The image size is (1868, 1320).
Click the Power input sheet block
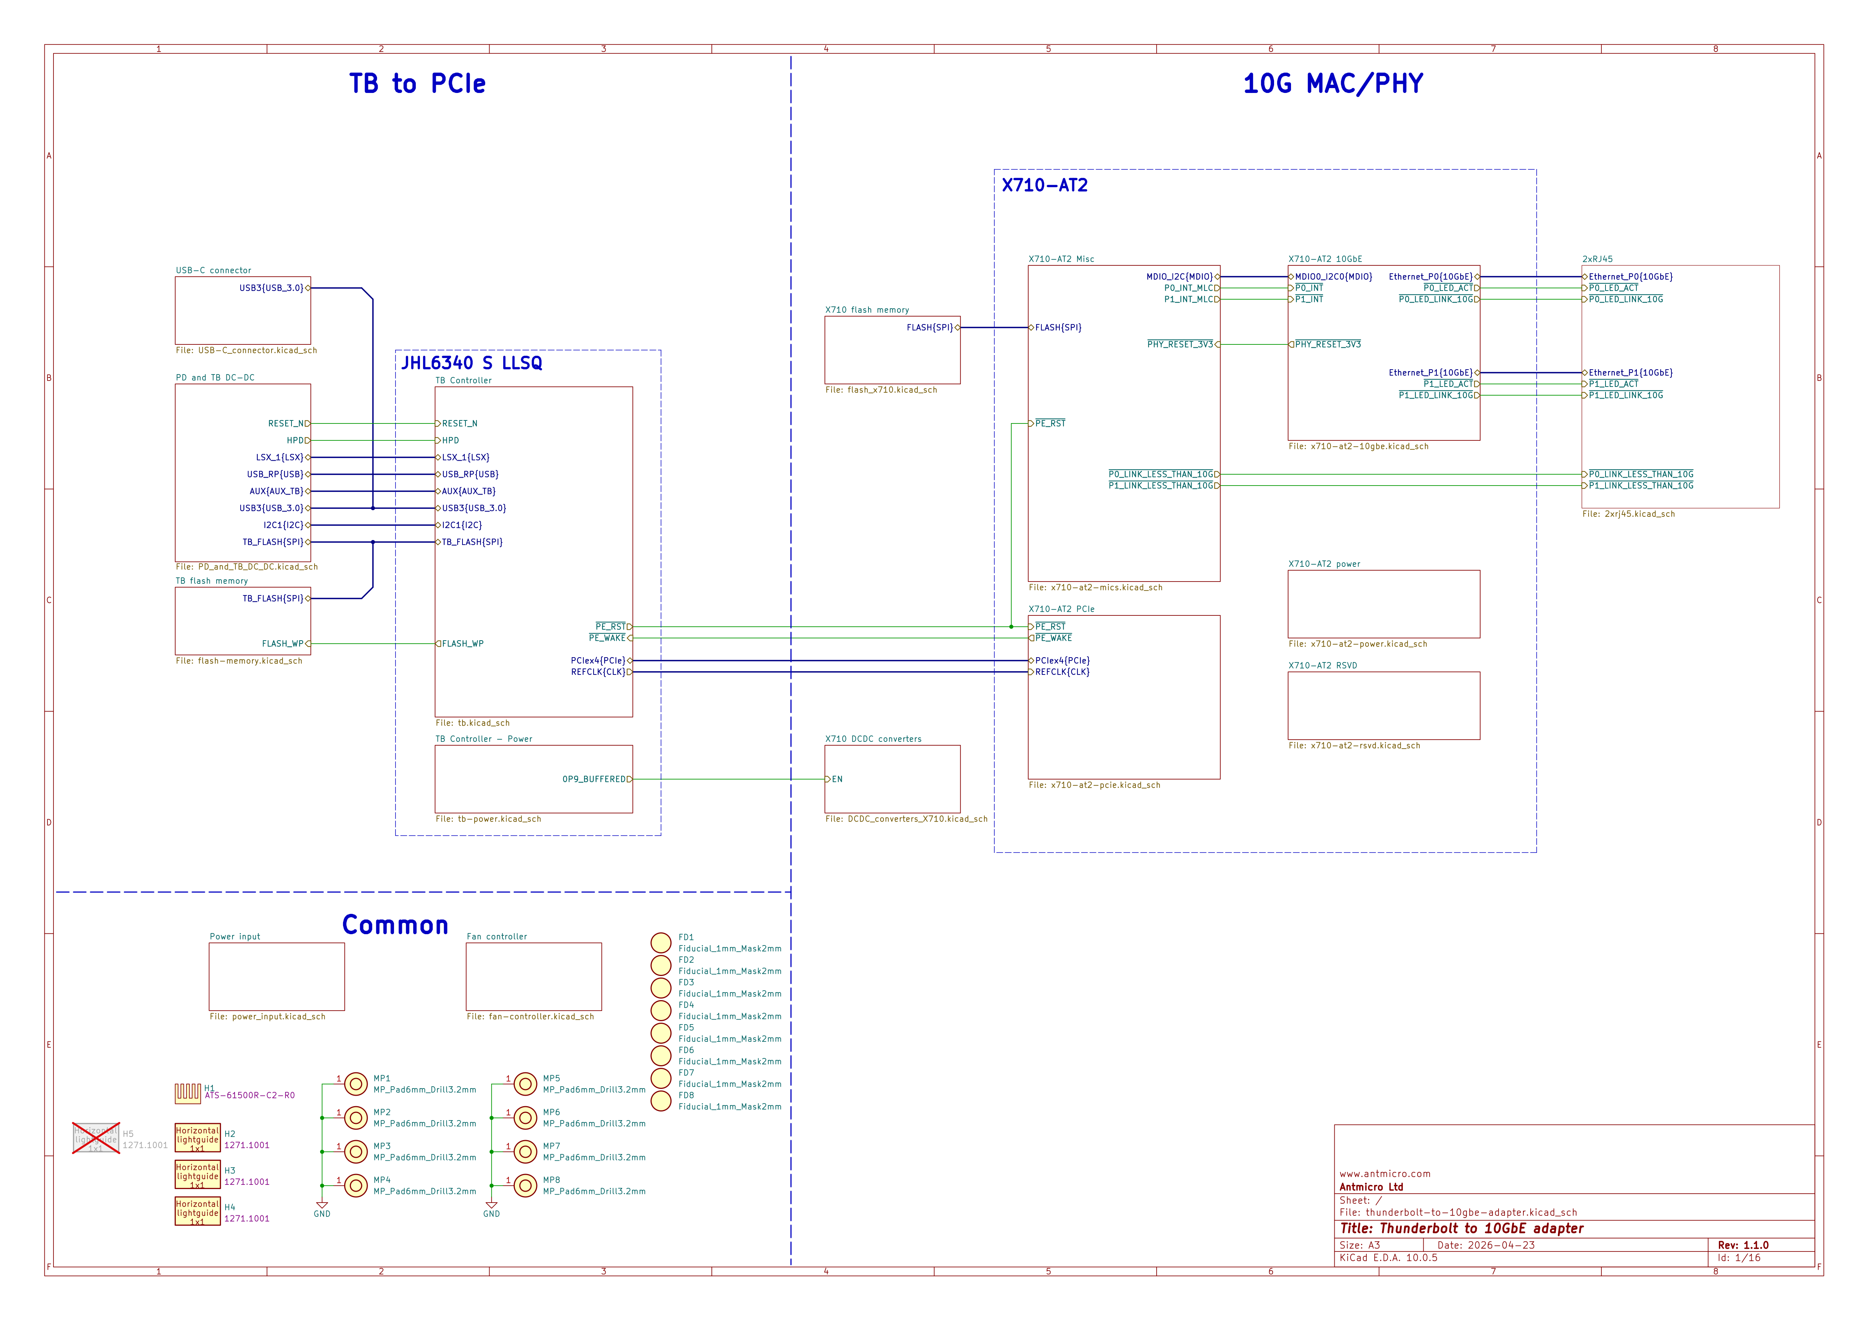tap(276, 977)
